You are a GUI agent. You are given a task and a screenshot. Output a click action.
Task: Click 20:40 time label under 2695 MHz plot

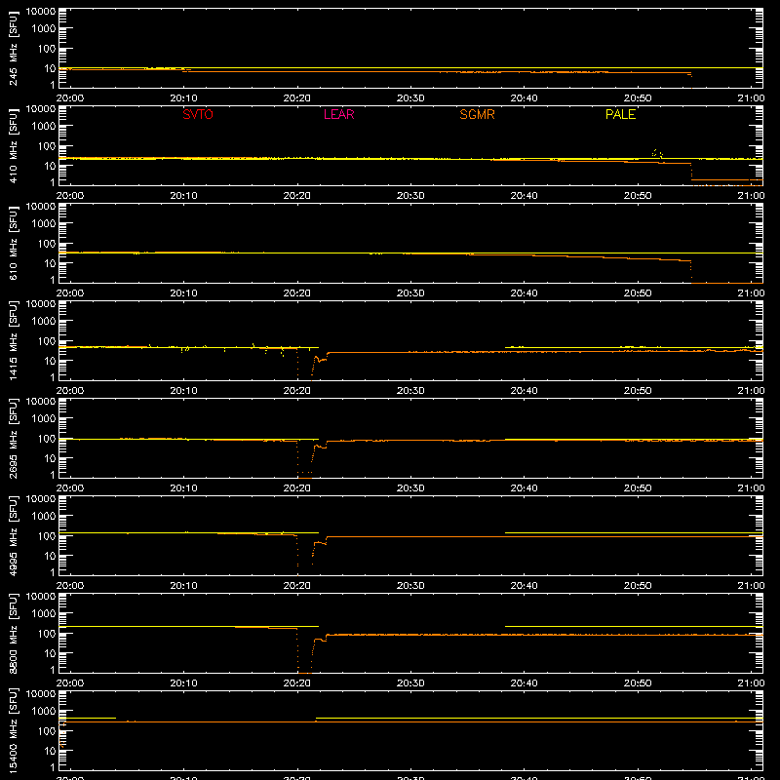click(524, 488)
